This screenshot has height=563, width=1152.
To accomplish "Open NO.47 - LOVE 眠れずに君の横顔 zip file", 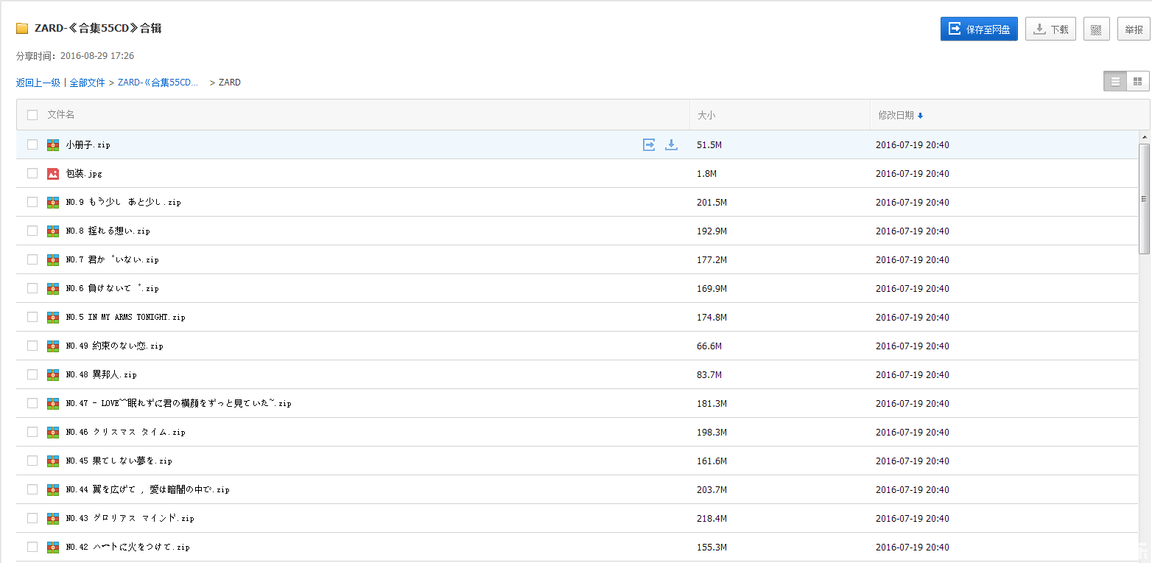I will point(178,404).
